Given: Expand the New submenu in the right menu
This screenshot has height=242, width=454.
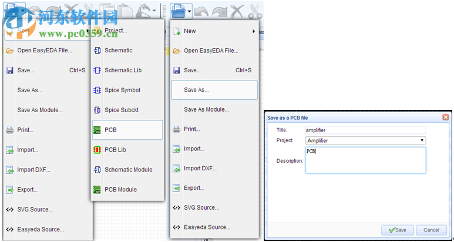Looking at the screenshot, I should (214, 31).
